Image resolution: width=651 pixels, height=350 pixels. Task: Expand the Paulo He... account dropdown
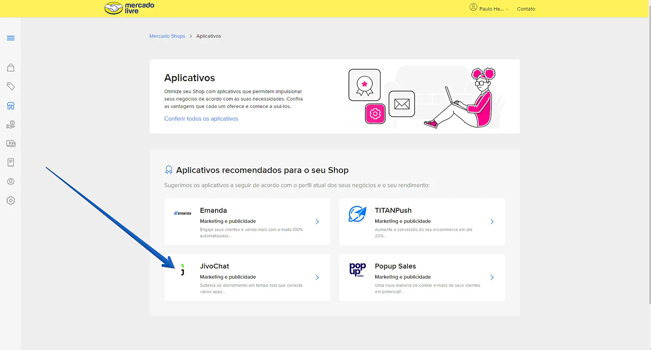pyautogui.click(x=489, y=9)
